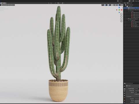Switch to wireframe viewport shading
This screenshot has width=139, height=104.
pyautogui.click(x=114, y=5)
